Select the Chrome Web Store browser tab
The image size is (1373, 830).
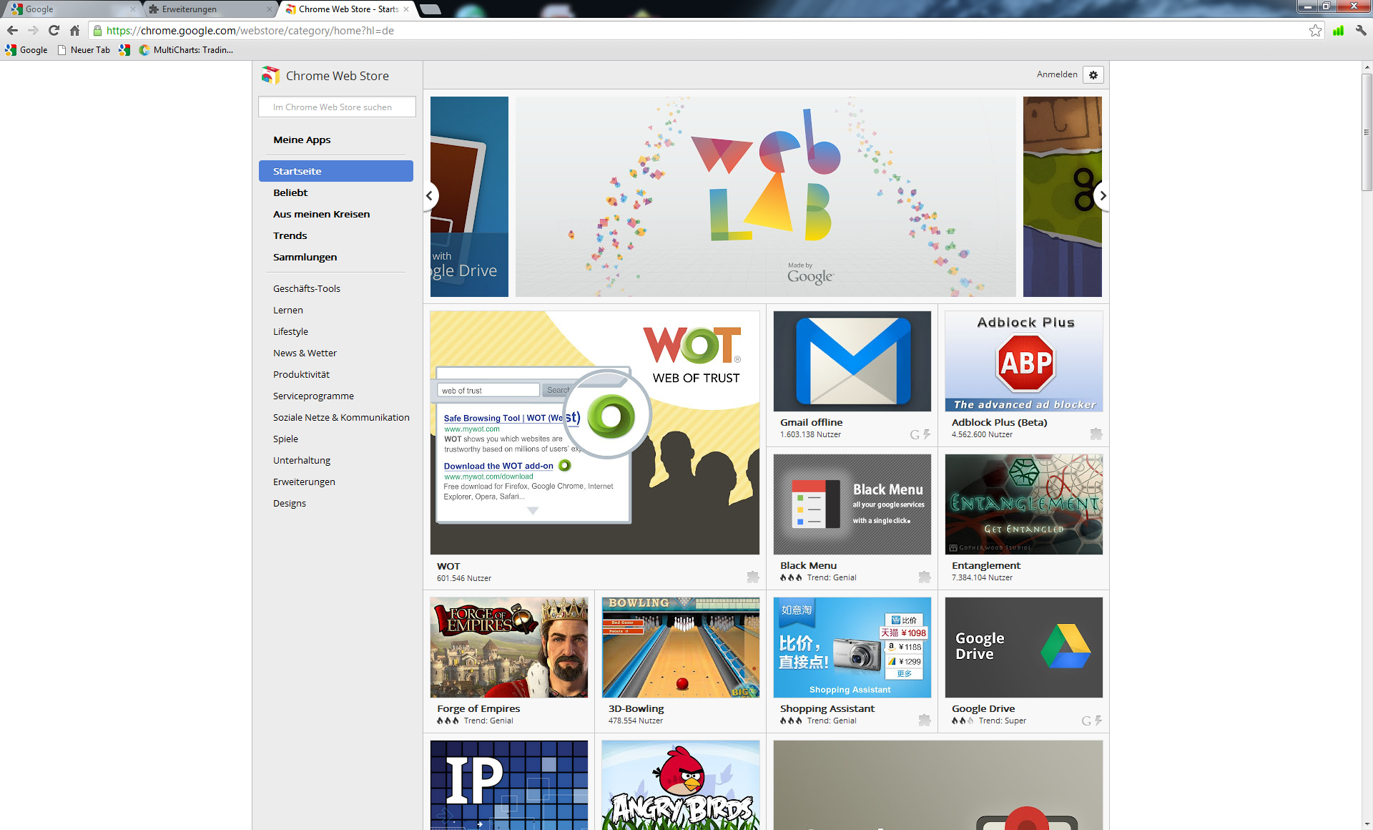347,9
